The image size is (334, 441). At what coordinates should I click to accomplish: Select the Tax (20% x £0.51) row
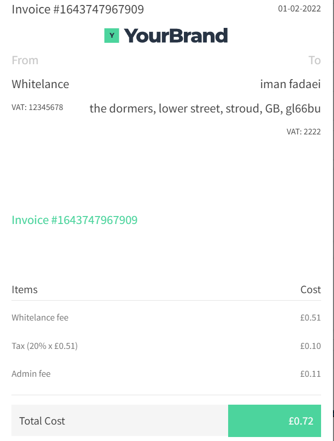[x=167, y=345]
